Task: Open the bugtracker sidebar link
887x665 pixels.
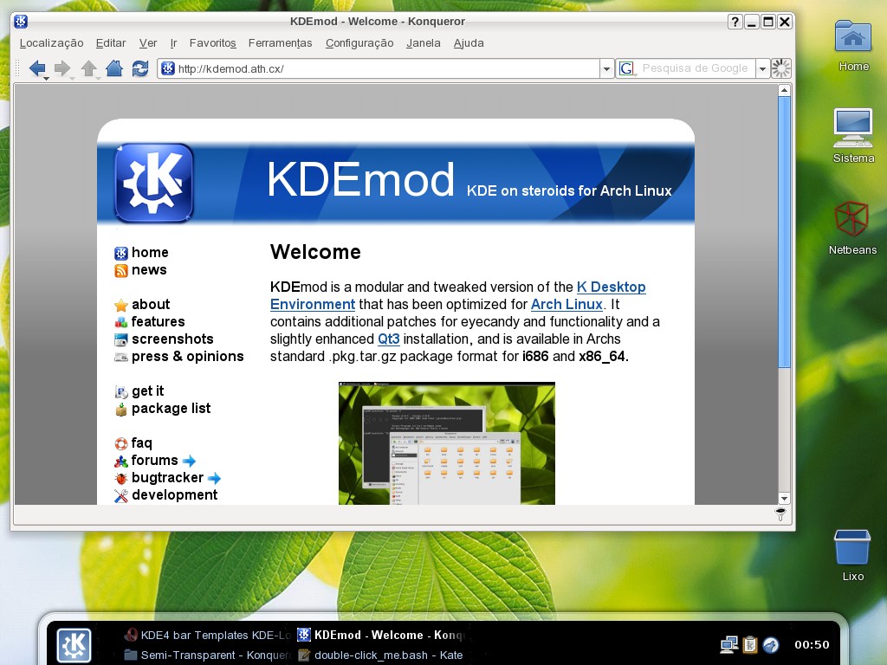Action: (x=167, y=478)
